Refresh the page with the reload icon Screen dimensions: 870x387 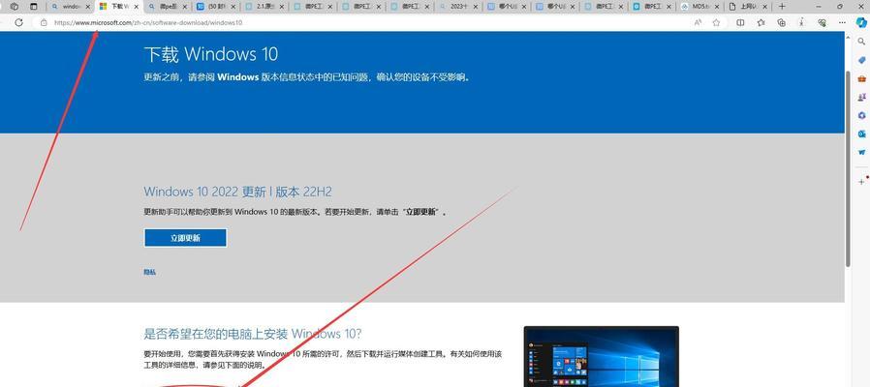coord(18,22)
